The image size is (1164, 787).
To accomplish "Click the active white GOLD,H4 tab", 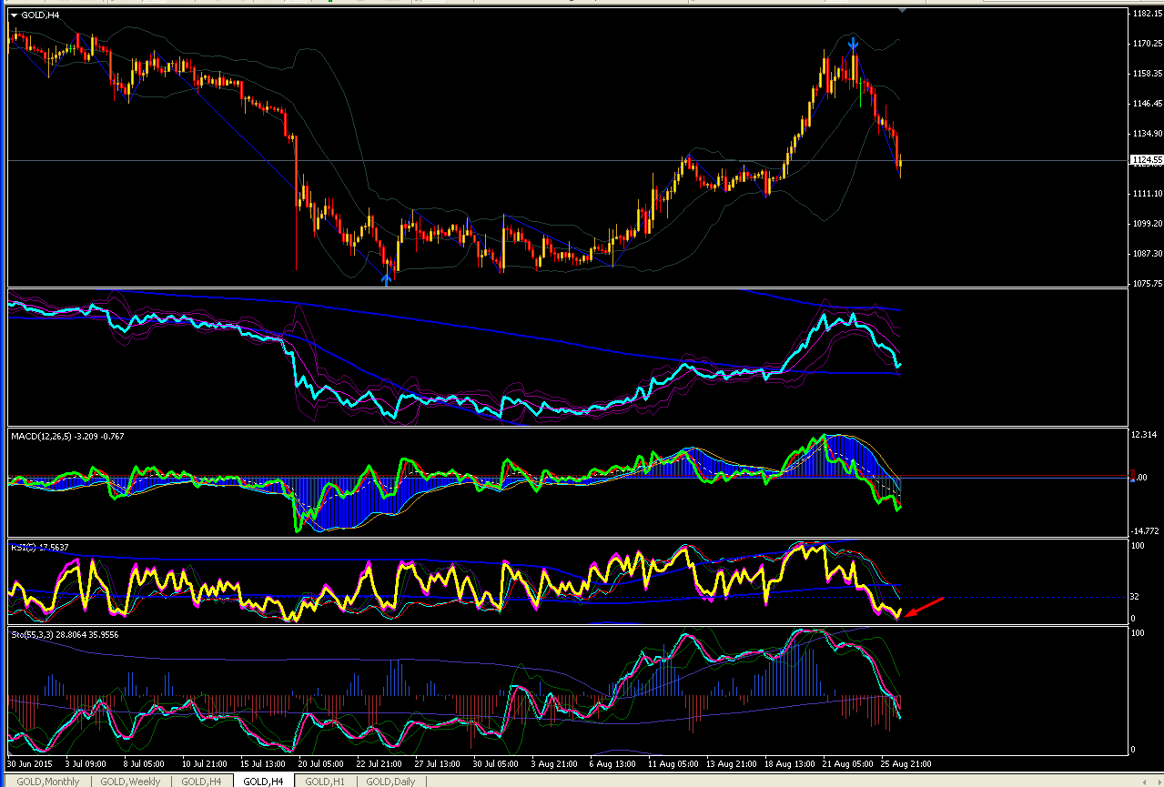I will click(264, 782).
